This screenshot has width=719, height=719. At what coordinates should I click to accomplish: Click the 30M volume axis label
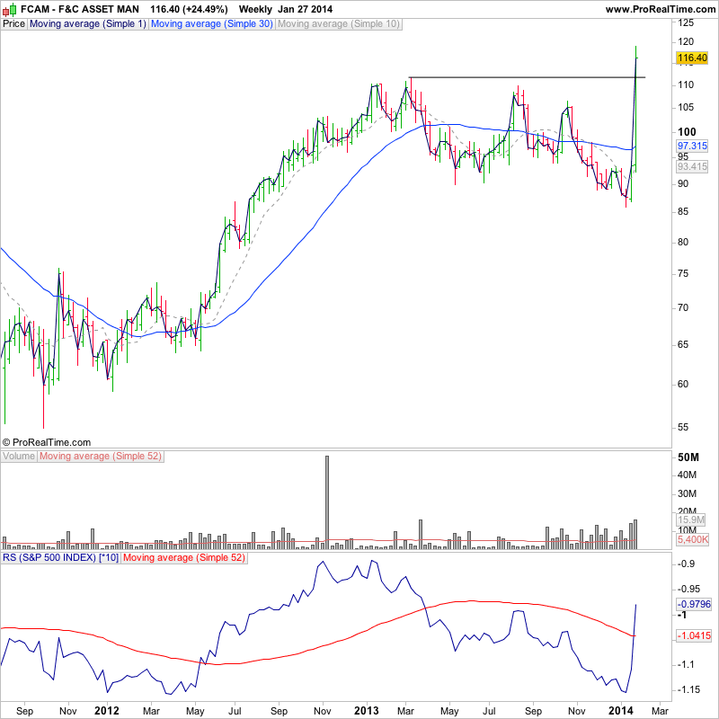pyautogui.click(x=688, y=493)
